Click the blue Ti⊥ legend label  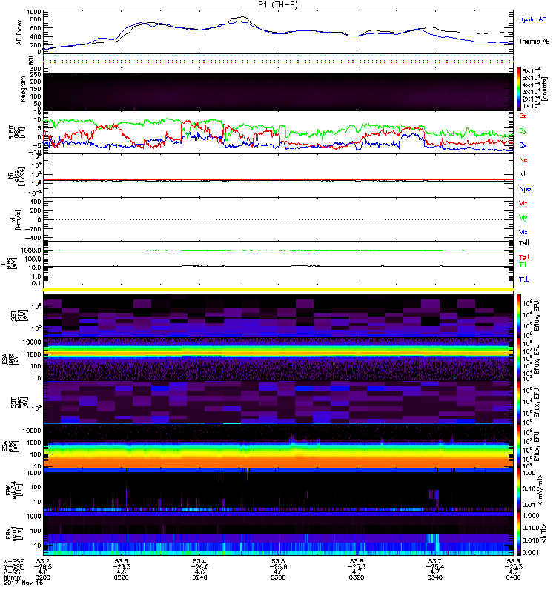[x=523, y=279]
